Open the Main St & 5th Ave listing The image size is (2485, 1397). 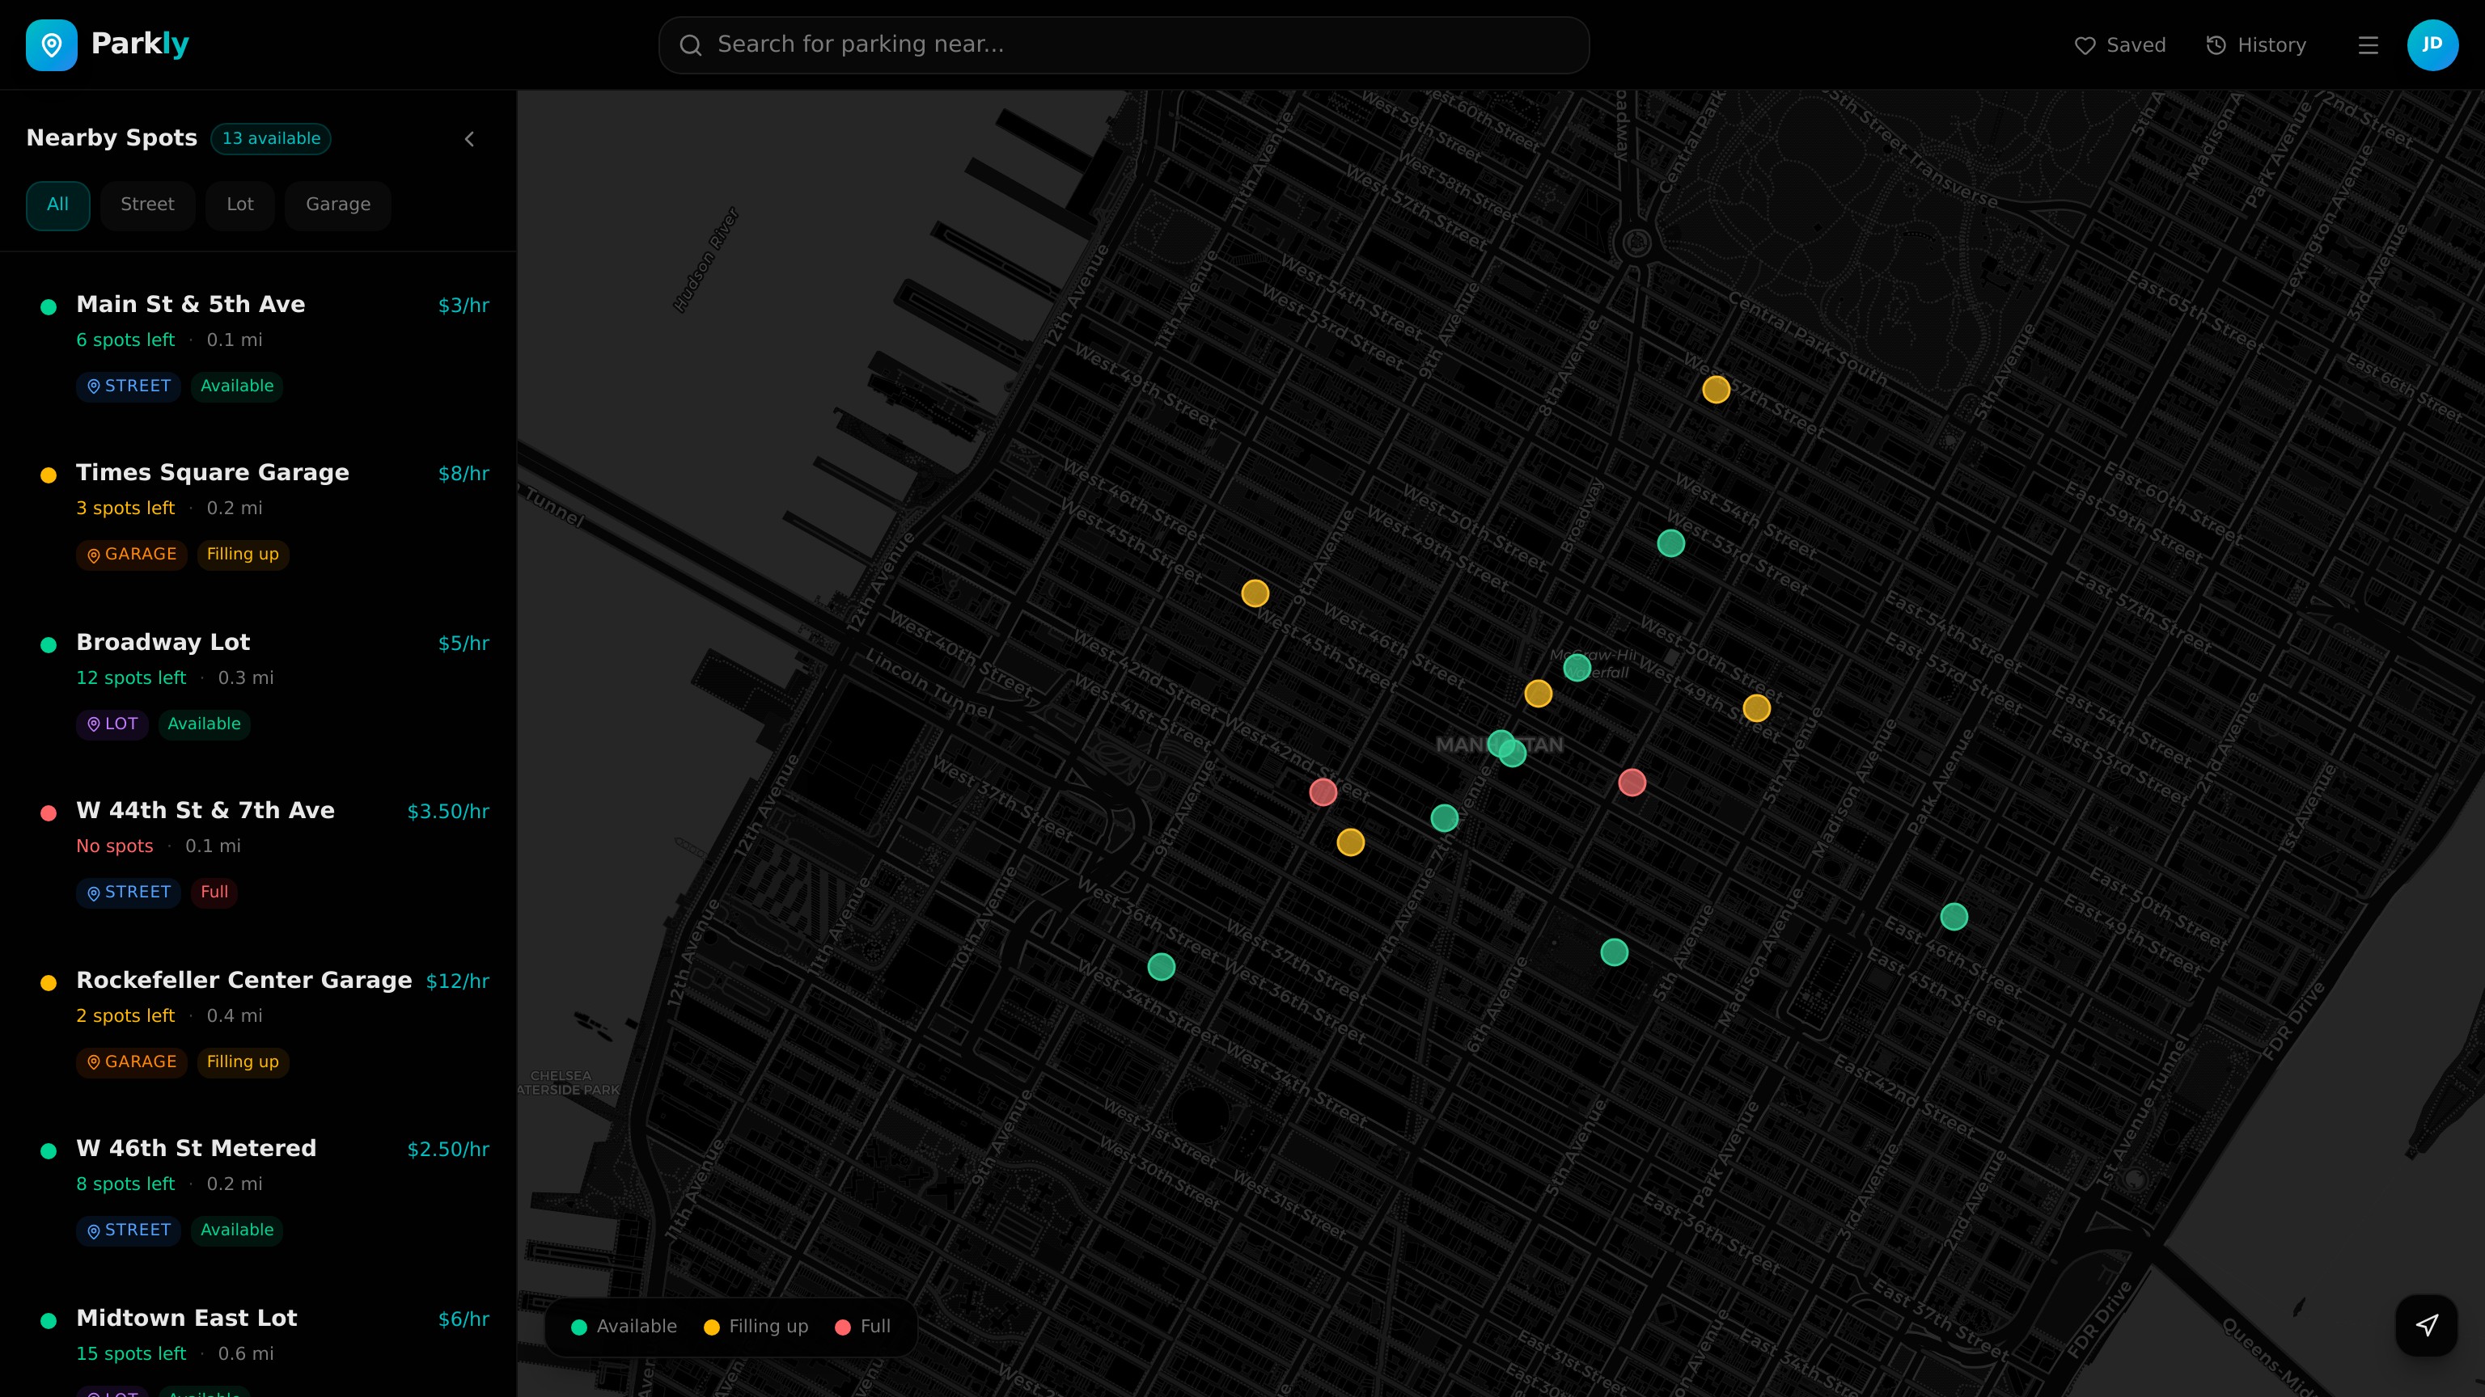(191, 305)
